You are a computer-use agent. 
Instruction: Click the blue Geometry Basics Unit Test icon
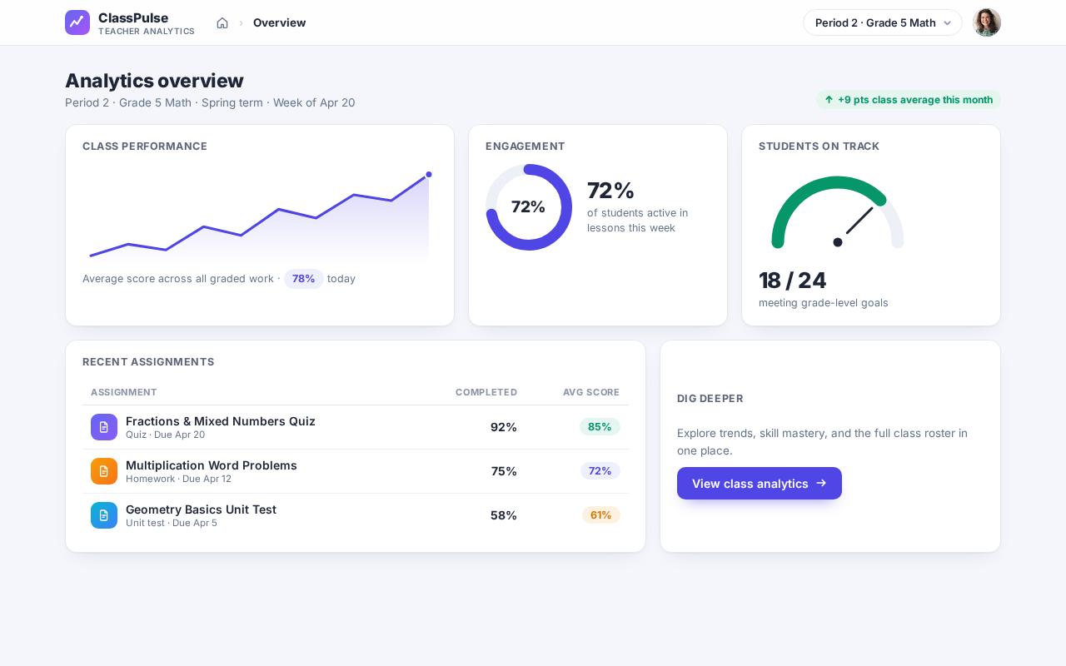[x=104, y=515]
